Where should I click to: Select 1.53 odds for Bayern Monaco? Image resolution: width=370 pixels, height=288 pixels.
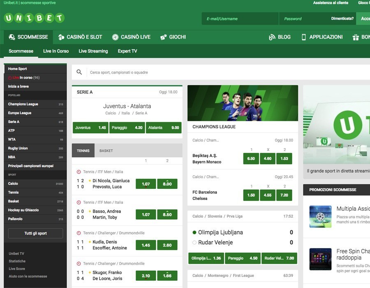[284, 159]
